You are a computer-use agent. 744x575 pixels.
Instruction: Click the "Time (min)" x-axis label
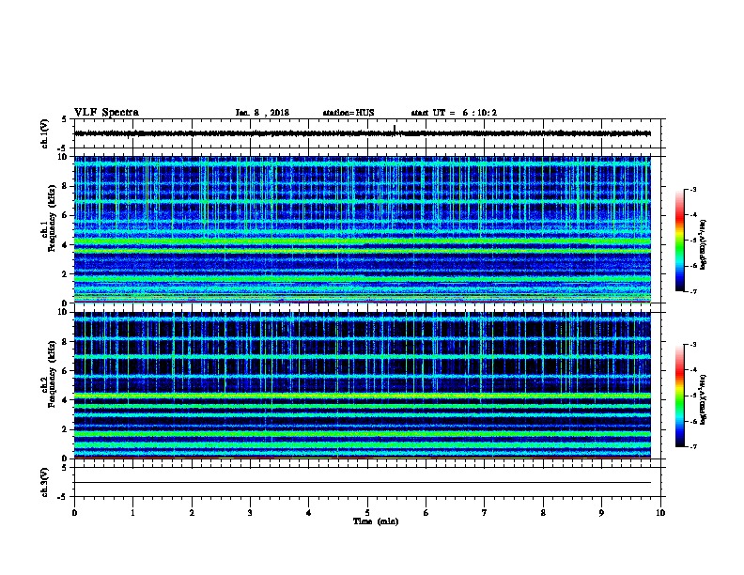tap(376, 521)
